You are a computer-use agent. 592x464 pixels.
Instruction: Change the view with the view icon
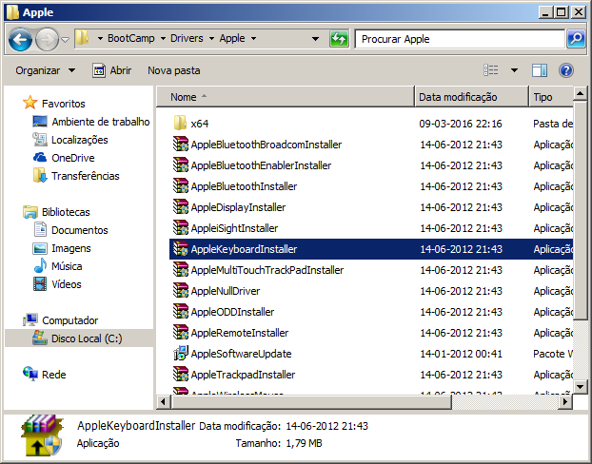click(x=491, y=70)
